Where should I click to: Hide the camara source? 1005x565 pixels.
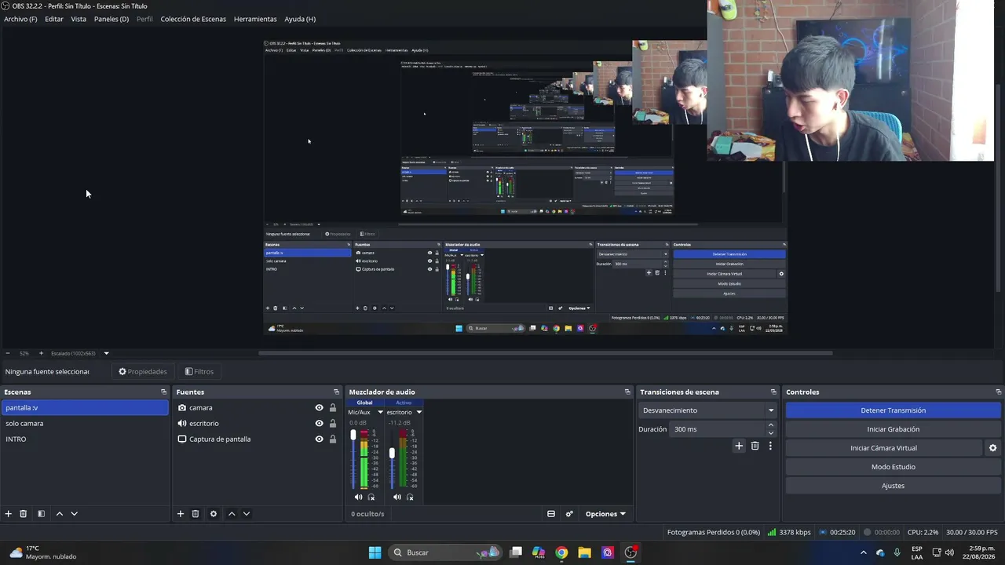click(x=319, y=408)
